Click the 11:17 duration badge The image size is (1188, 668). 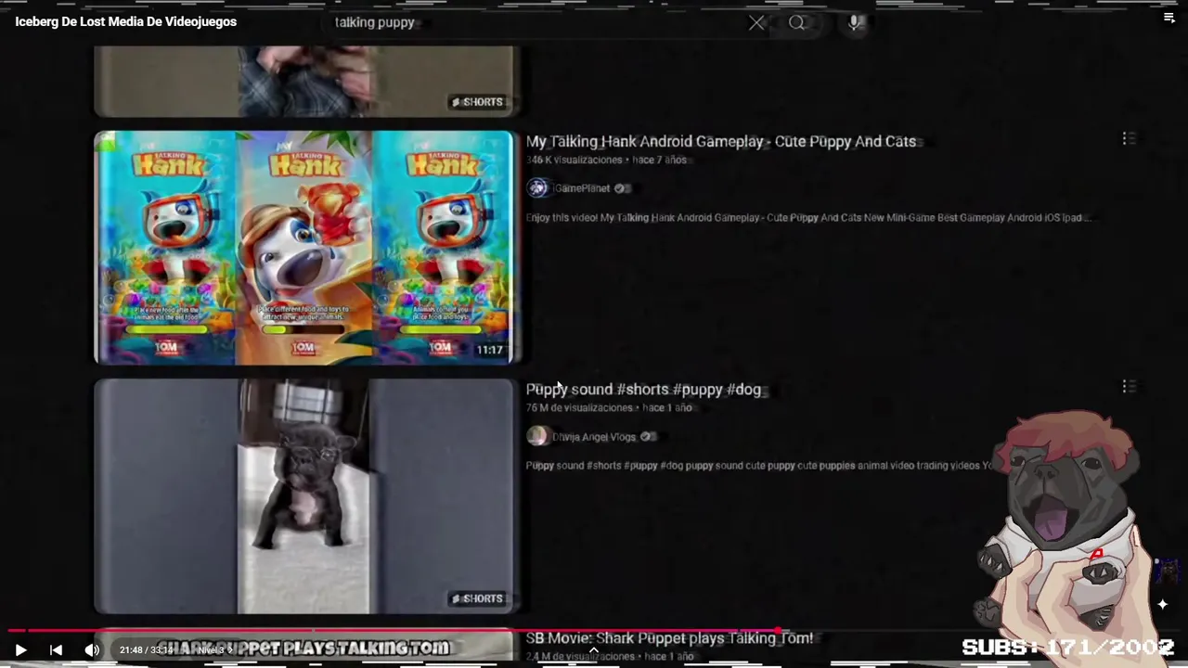489,350
